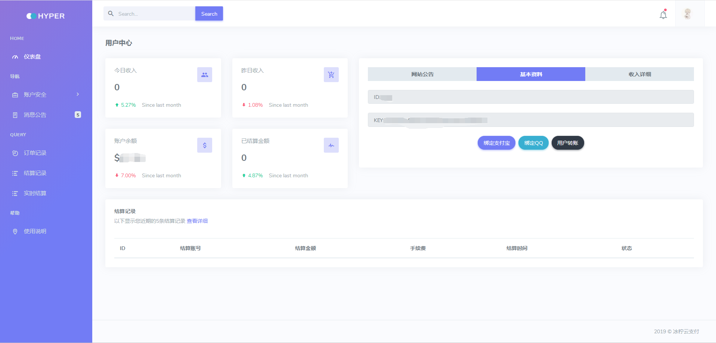
Task: Open 消息公告 in the sidebar
Action: point(35,115)
